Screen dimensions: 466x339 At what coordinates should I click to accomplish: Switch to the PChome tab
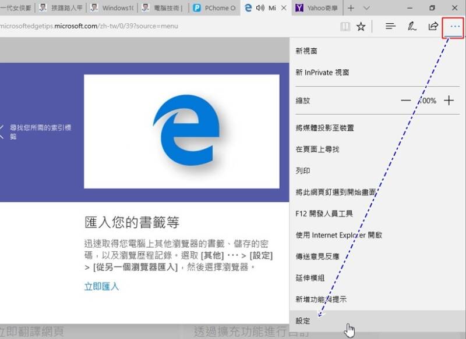[214, 8]
